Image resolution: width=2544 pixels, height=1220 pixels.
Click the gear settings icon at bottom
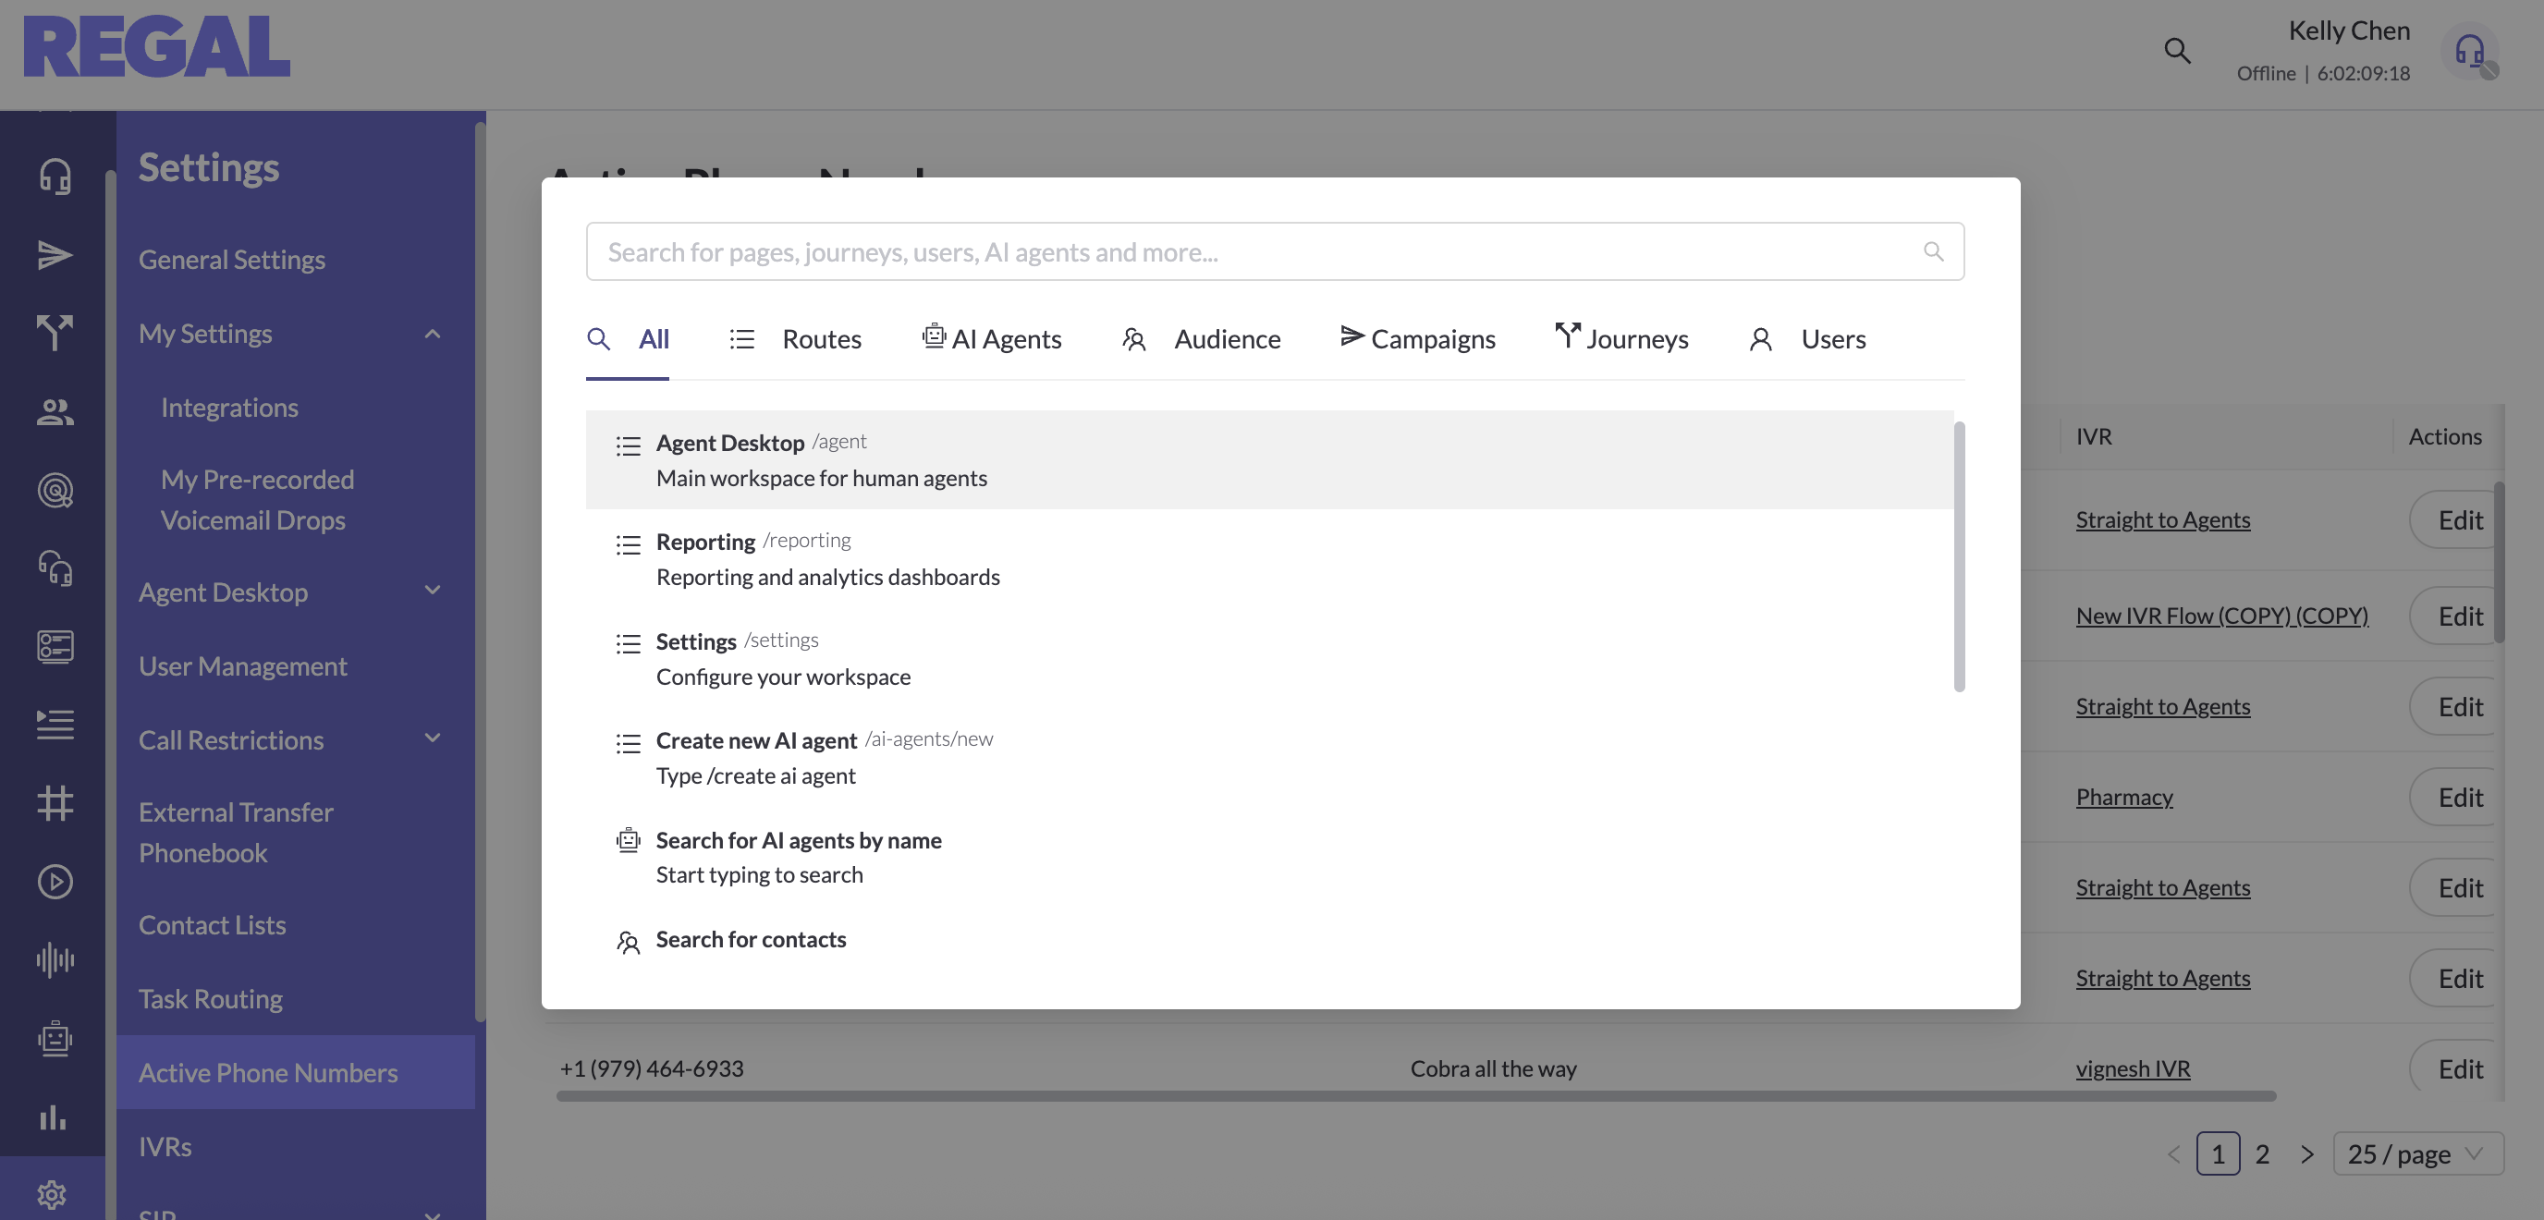pos(53,1194)
